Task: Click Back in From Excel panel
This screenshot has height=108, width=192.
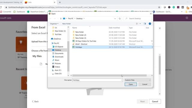Action: [35, 101]
